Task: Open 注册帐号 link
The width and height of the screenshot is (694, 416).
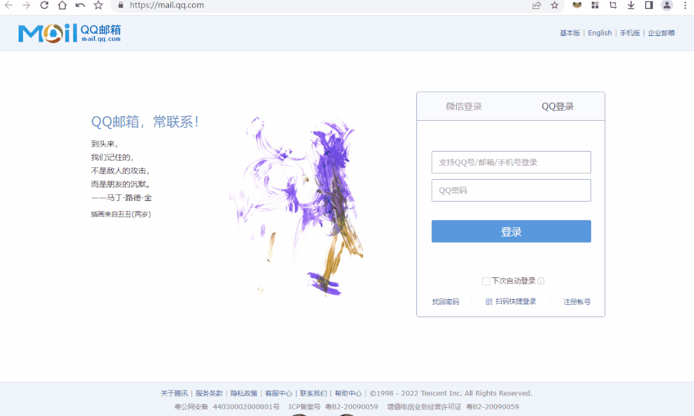Action: click(576, 302)
